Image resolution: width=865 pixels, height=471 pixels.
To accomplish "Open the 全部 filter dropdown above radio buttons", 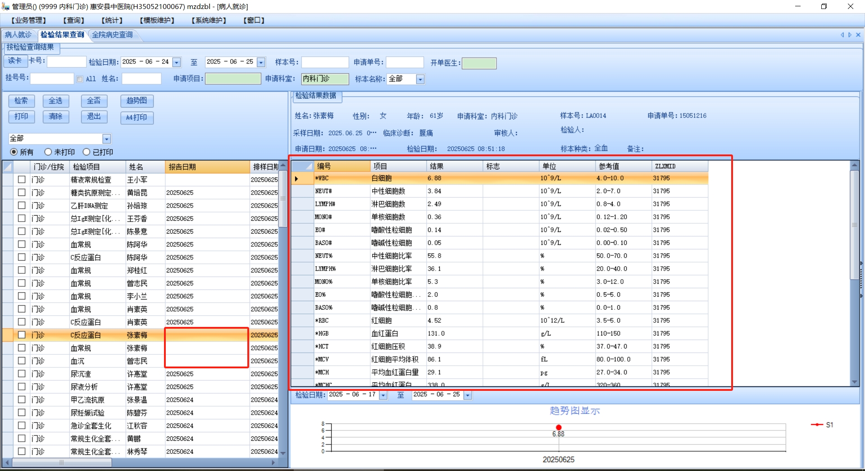I will click(106, 139).
